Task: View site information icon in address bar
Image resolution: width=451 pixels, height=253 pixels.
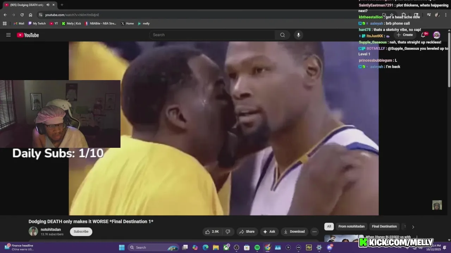Action: [x=41, y=15]
